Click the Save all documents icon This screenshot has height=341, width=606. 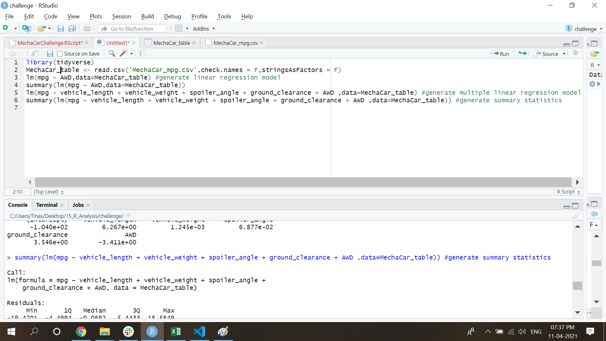[72, 29]
